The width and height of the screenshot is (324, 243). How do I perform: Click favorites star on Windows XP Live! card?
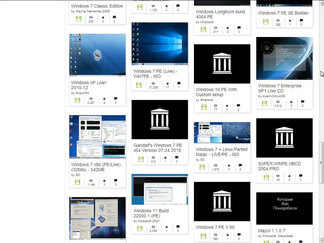pyautogui.click(x=104, y=99)
